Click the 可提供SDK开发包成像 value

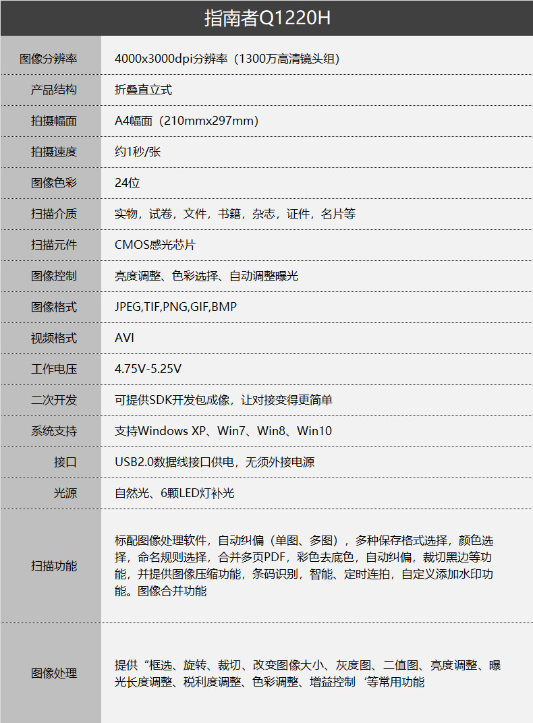(223, 400)
